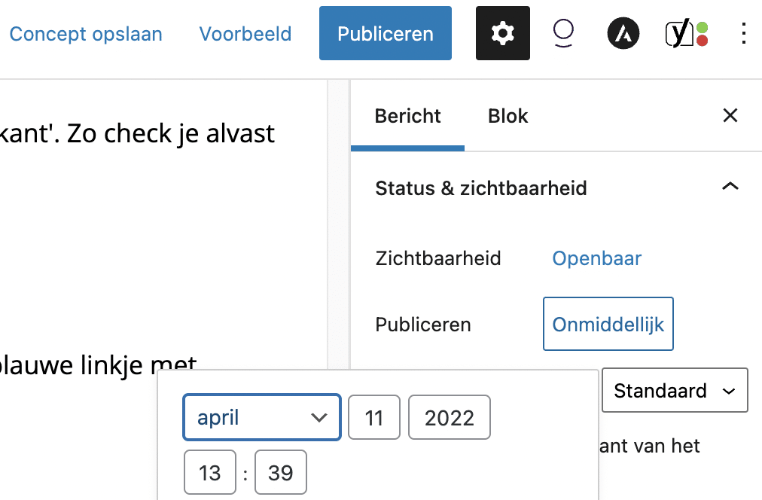Open the Yoast SEO panel icon
Screen dimensions: 762x500
tap(686, 34)
